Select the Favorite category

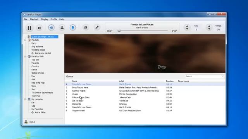coord(35,63)
